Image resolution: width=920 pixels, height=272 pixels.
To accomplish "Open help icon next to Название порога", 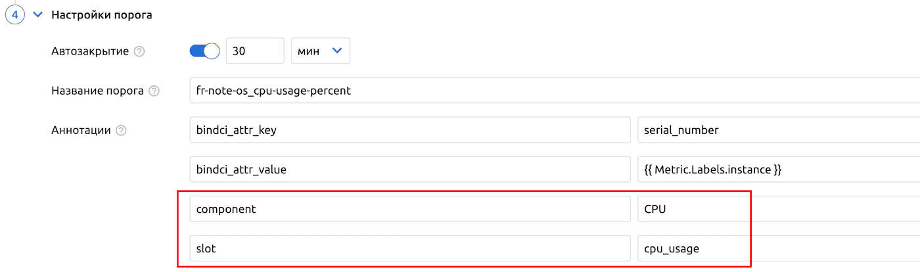I will 154,91.
